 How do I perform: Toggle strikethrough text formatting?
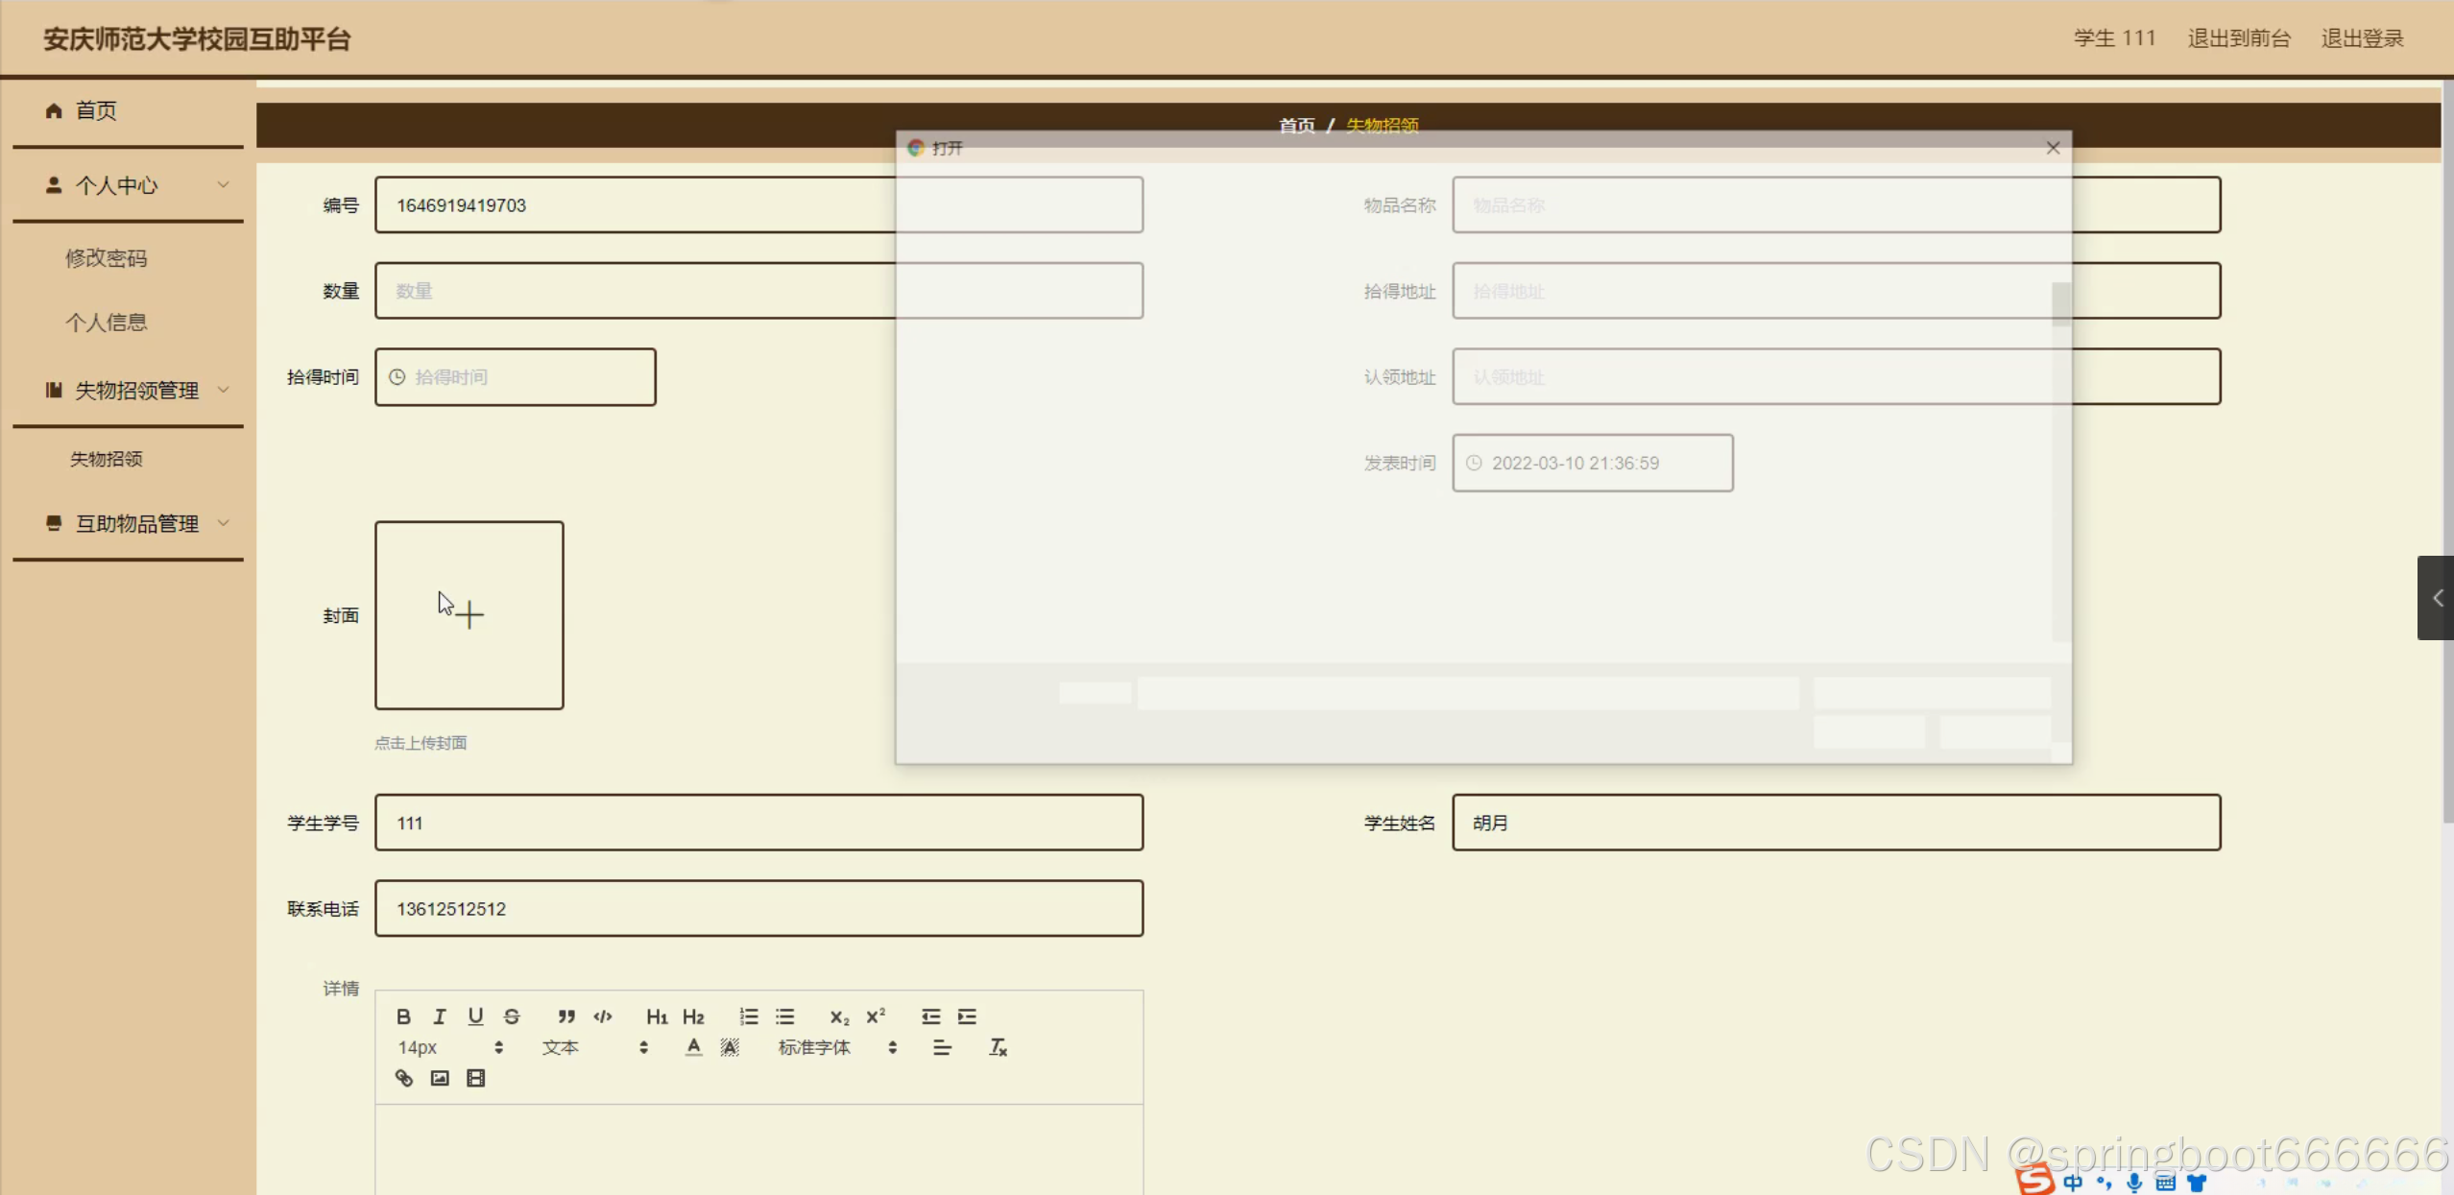pos(512,1016)
